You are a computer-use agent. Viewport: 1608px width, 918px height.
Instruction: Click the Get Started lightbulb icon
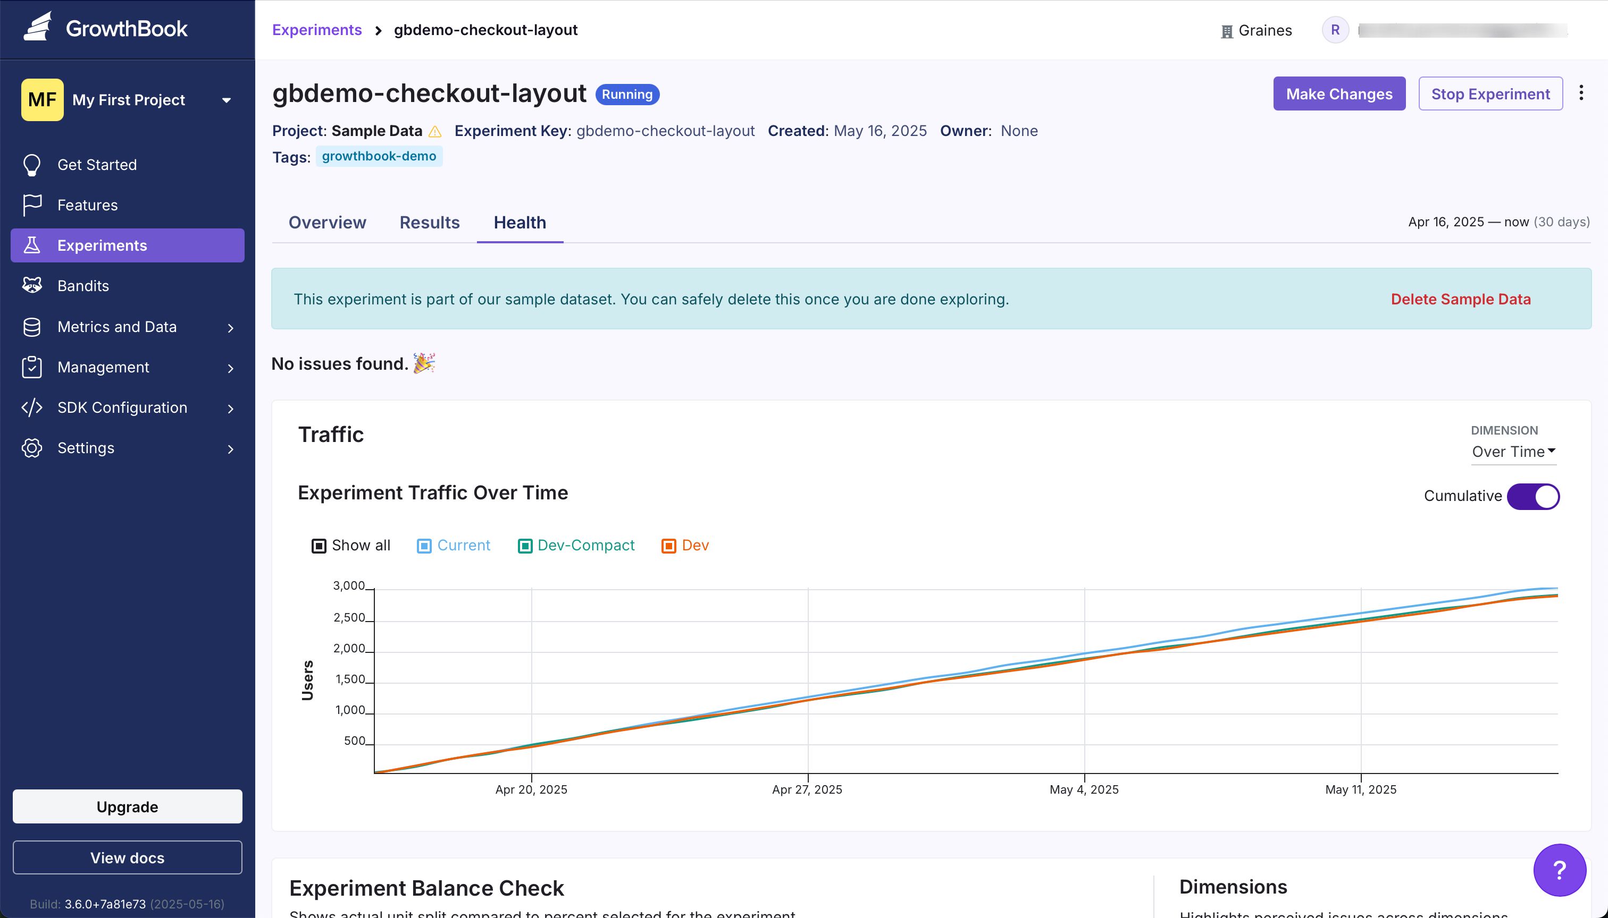(x=31, y=165)
